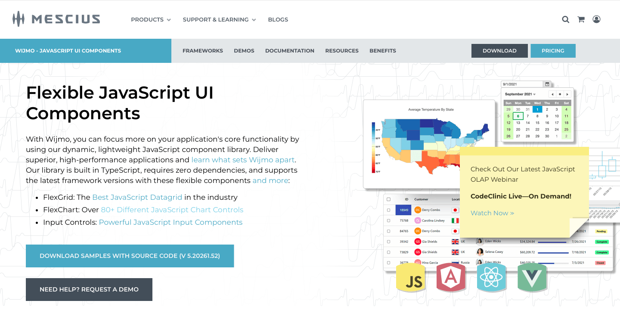Go to the Demos section
Viewport: 620px width, 310px height.
[x=244, y=51]
